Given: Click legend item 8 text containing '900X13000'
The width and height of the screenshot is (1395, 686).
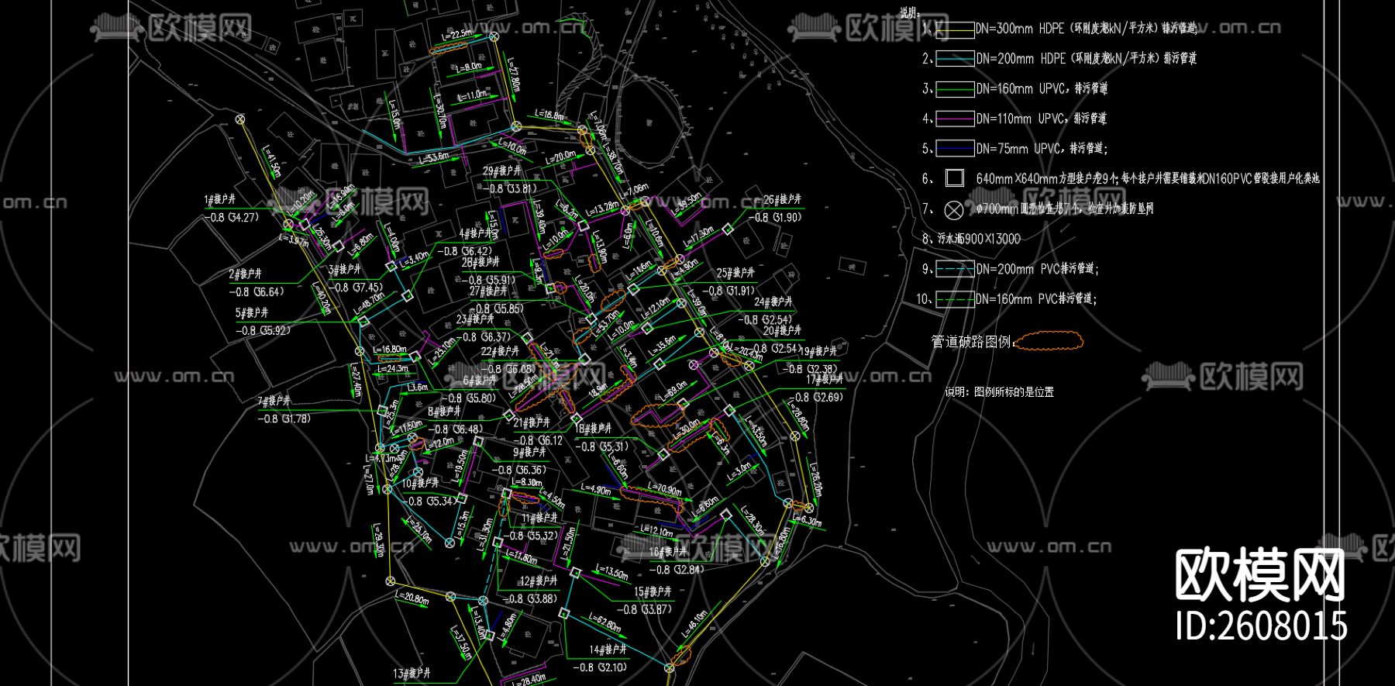Looking at the screenshot, I should tap(979, 239).
